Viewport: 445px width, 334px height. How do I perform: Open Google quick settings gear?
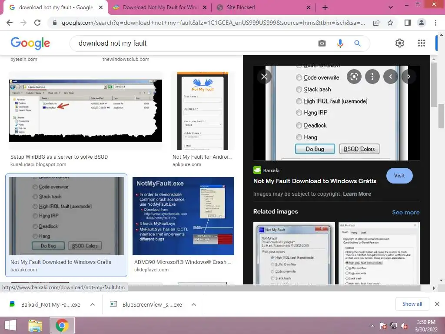400,43
